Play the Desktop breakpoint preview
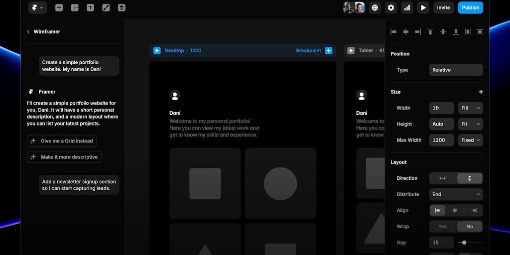Viewport: 510px width, 255px height. coord(157,51)
